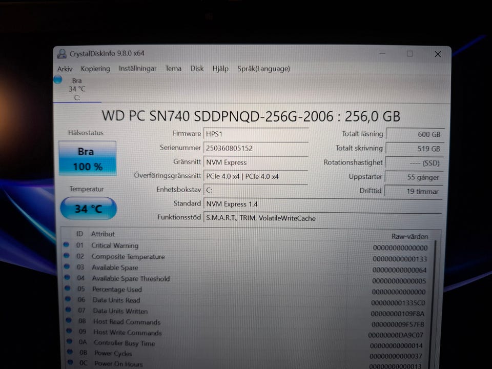Screen dimensions: 492x369
Task: Click raw value 00000000000133
Action: click(400, 259)
